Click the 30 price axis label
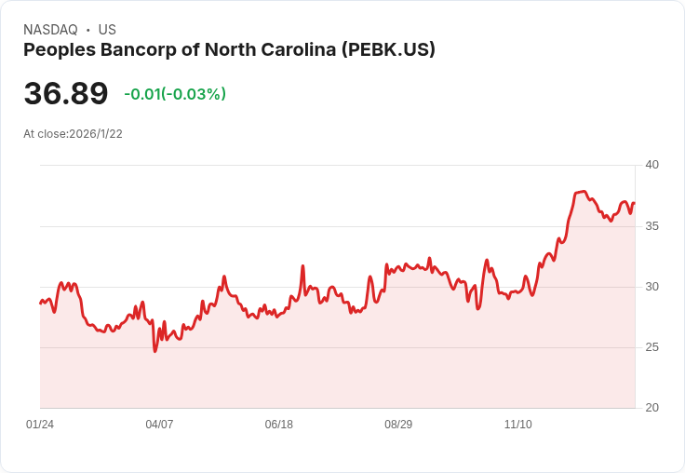The width and height of the screenshot is (685, 473). [651, 287]
